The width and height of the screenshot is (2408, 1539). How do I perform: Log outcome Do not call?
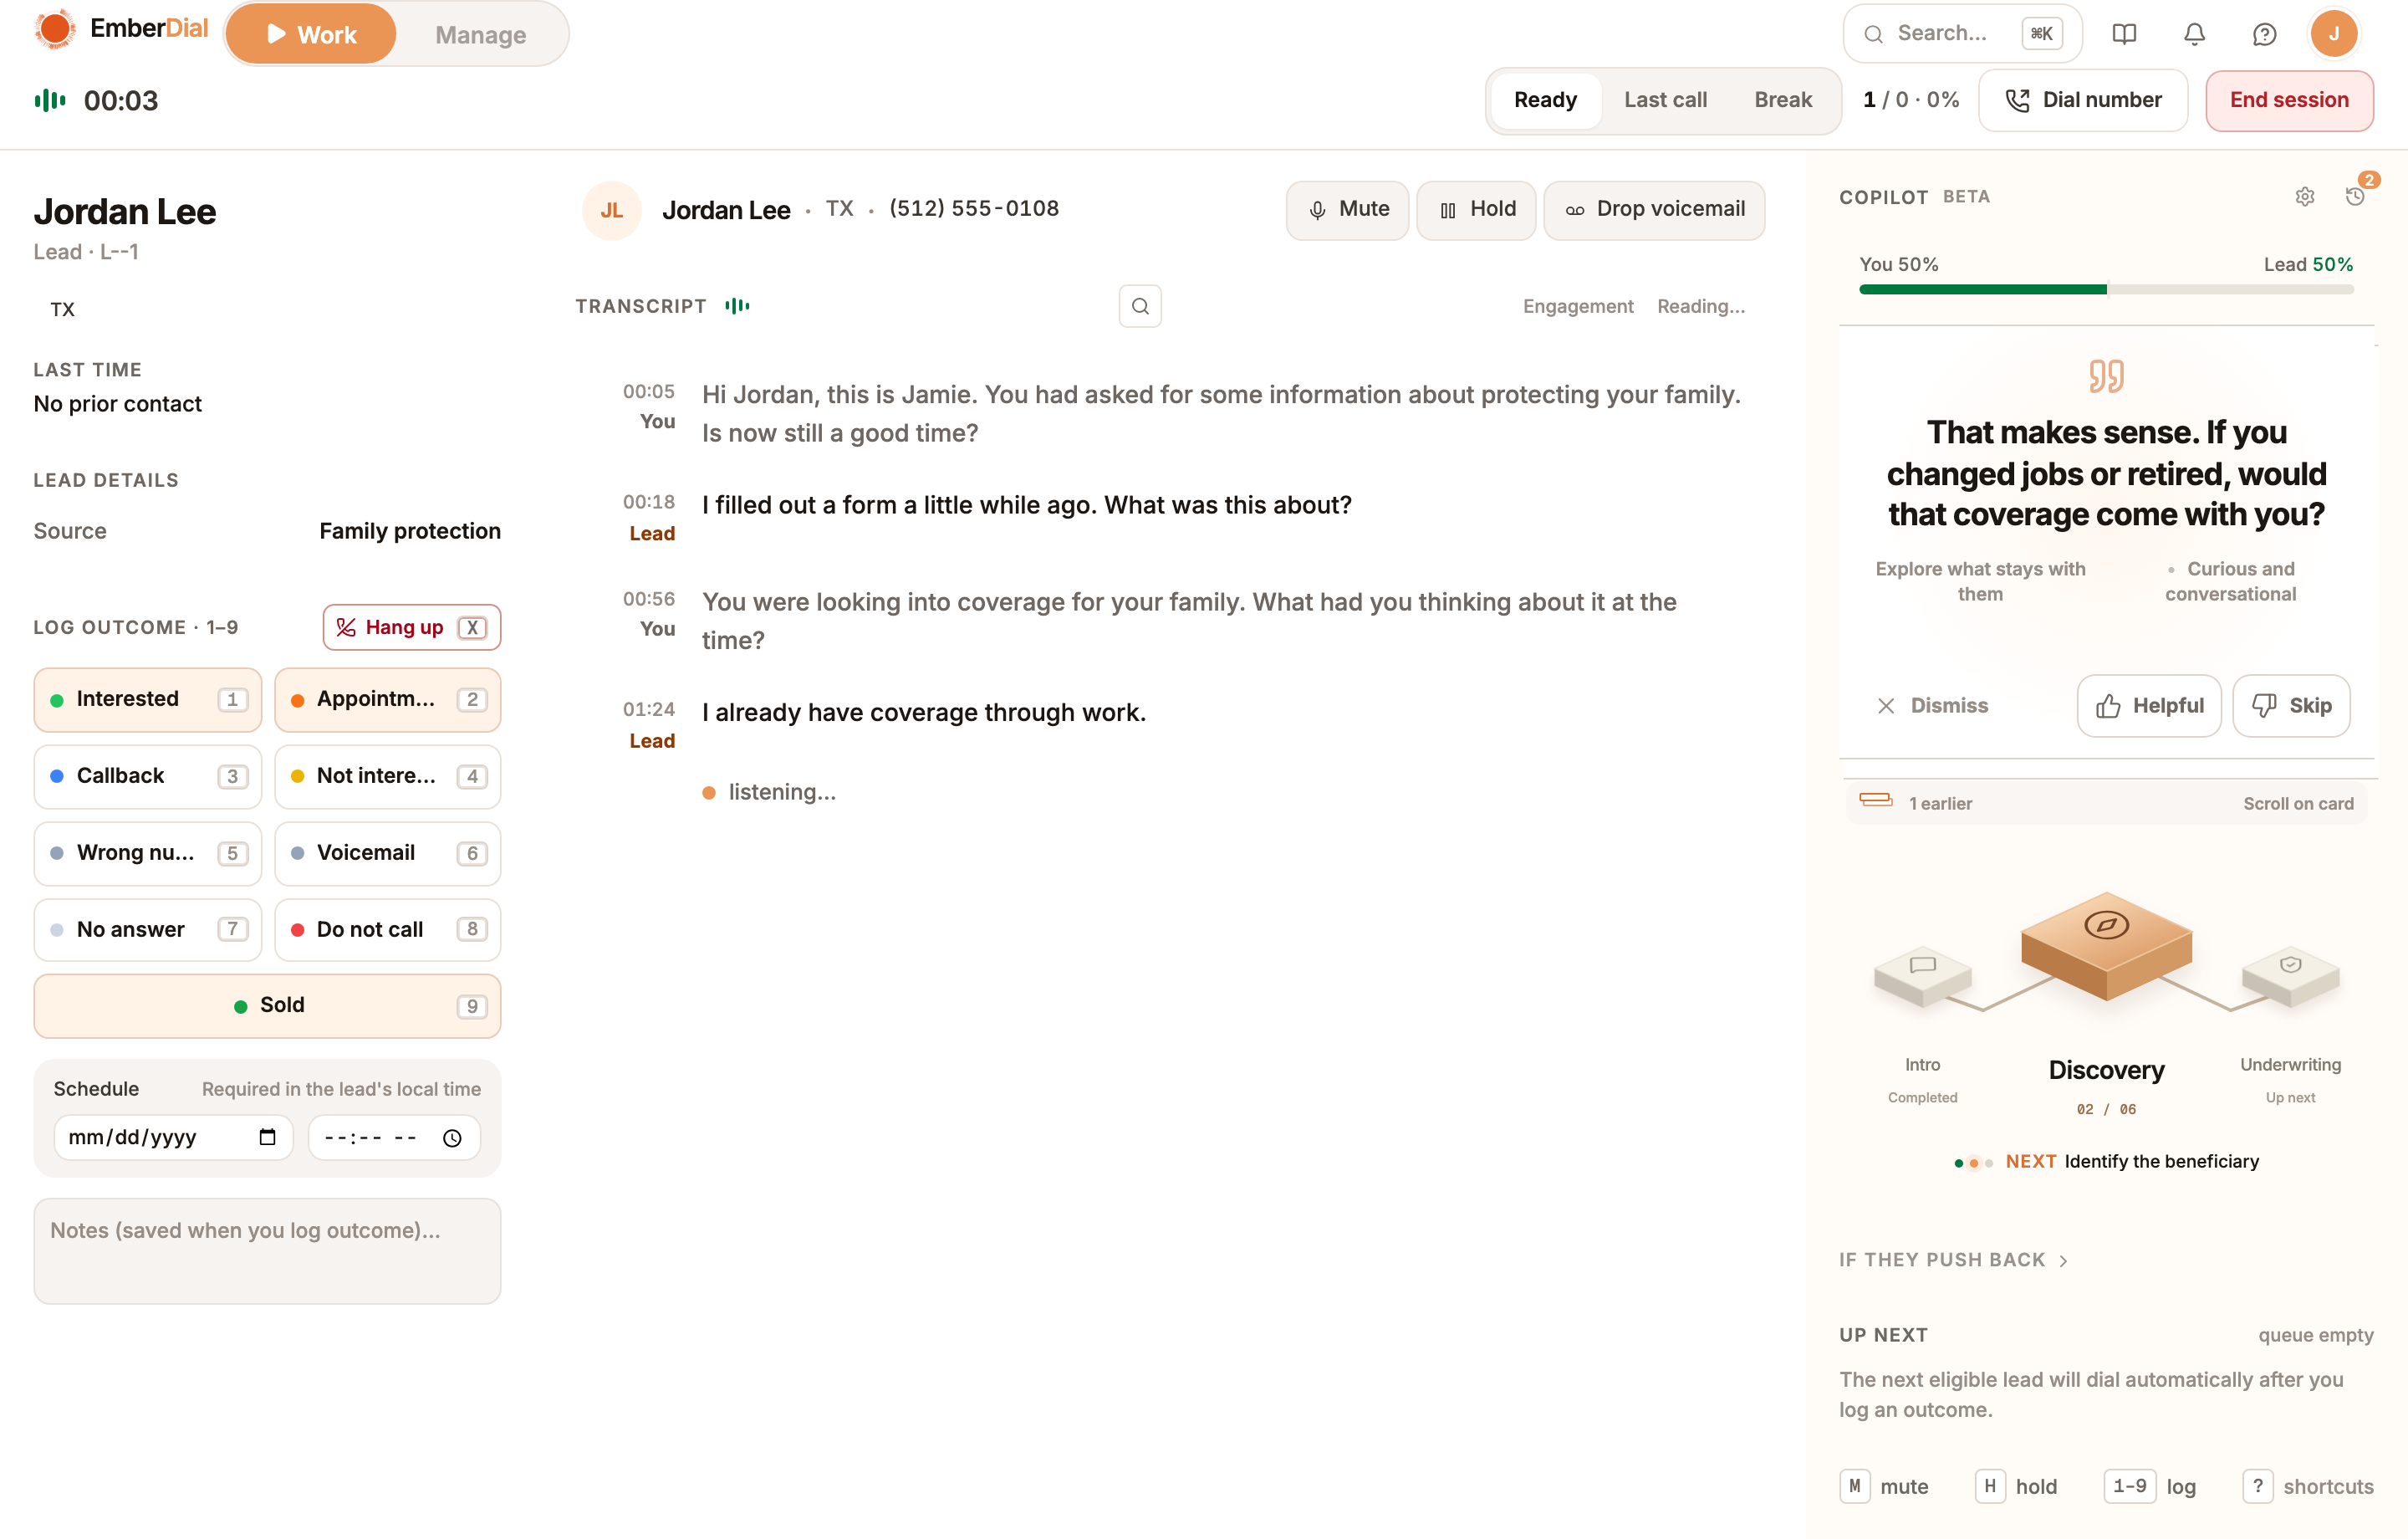coord(388,929)
